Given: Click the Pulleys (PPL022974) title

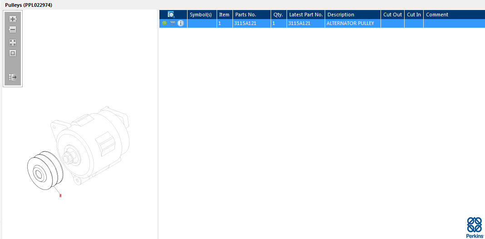Looking at the screenshot, I should pos(29,5).
